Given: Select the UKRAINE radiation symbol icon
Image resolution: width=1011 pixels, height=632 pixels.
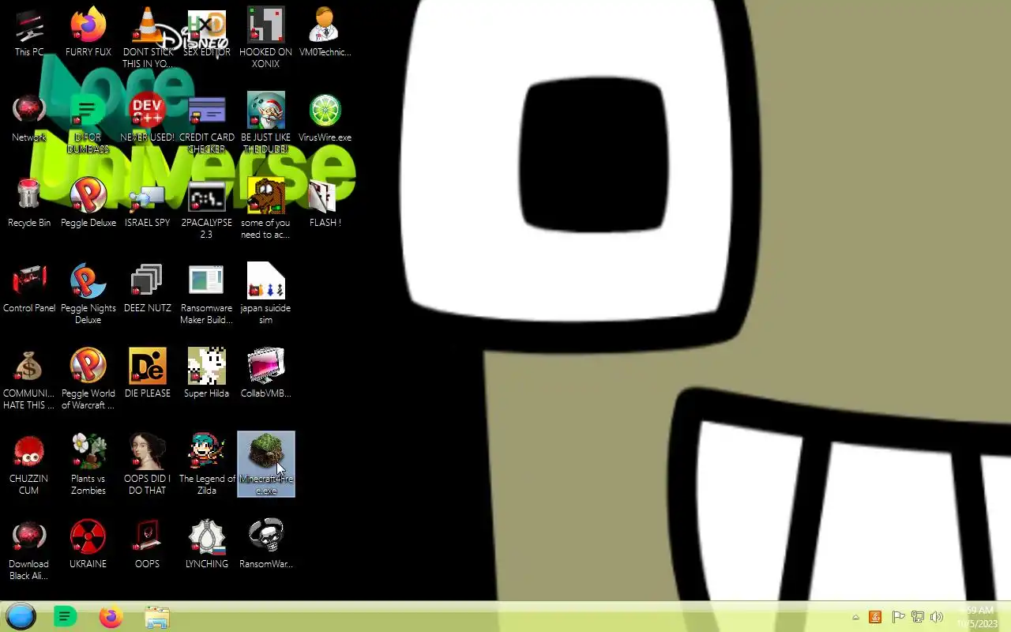Looking at the screenshot, I should click(x=88, y=545).
